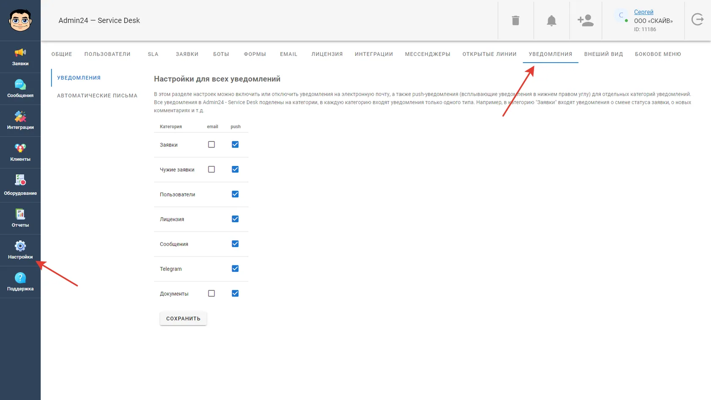Image resolution: width=711 pixels, height=400 pixels.
Task: Switch to the ОБЩИЕ tab
Action: coord(62,54)
